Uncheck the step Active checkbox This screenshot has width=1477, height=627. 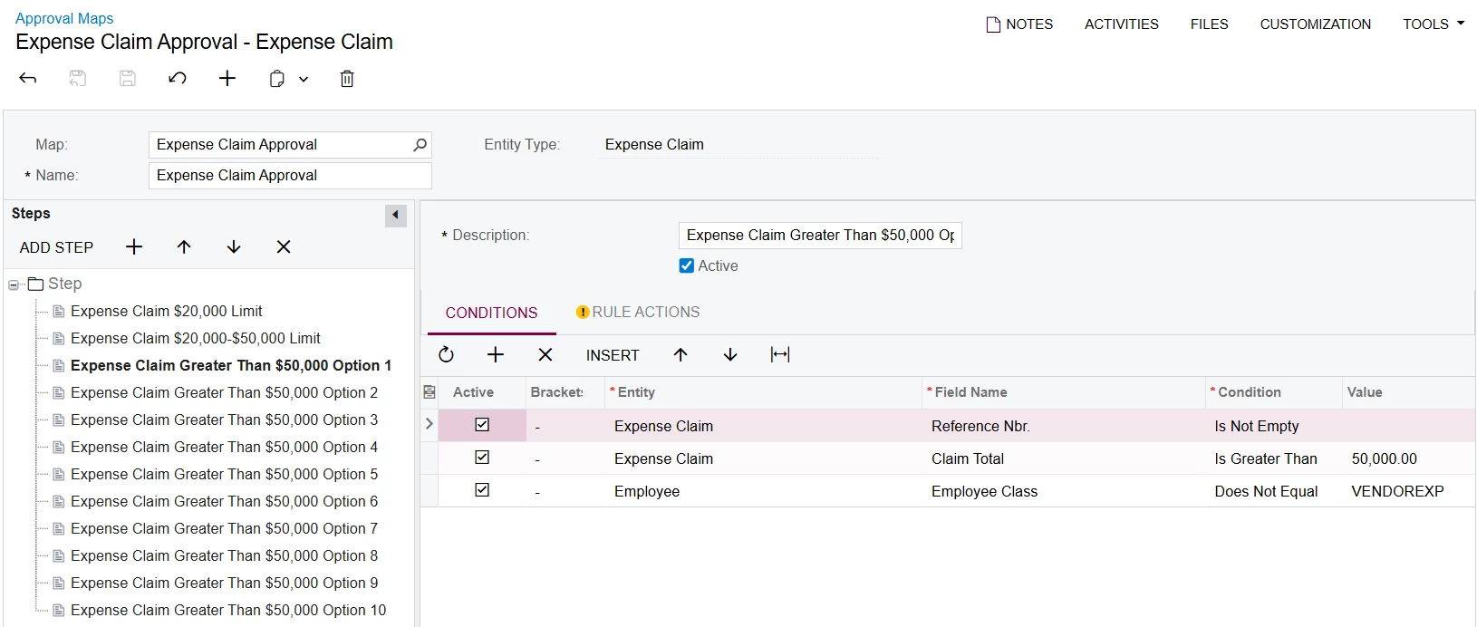point(687,266)
